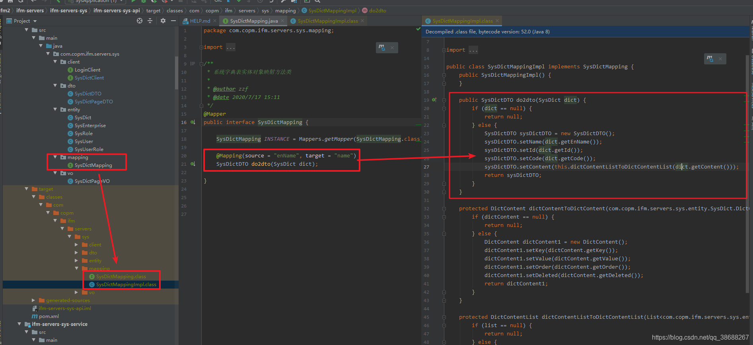This screenshot has height=345, width=753.
Task: Collapse the entity package in project tree
Action: tap(55, 109)
